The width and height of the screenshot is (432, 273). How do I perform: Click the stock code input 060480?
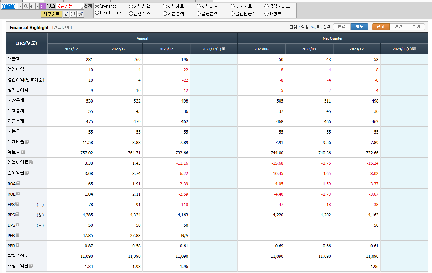click(9, 6)
